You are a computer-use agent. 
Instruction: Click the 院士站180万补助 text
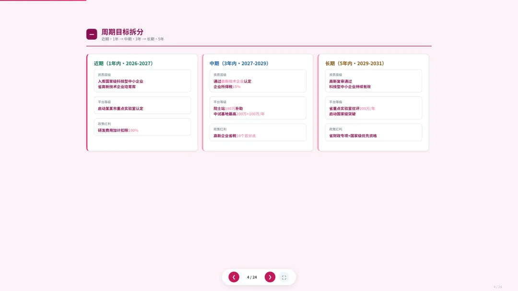228,109
